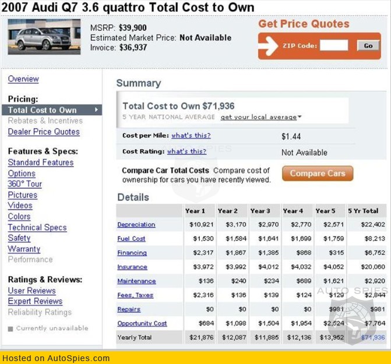Open the User Reviews link

tap(31, 291)
